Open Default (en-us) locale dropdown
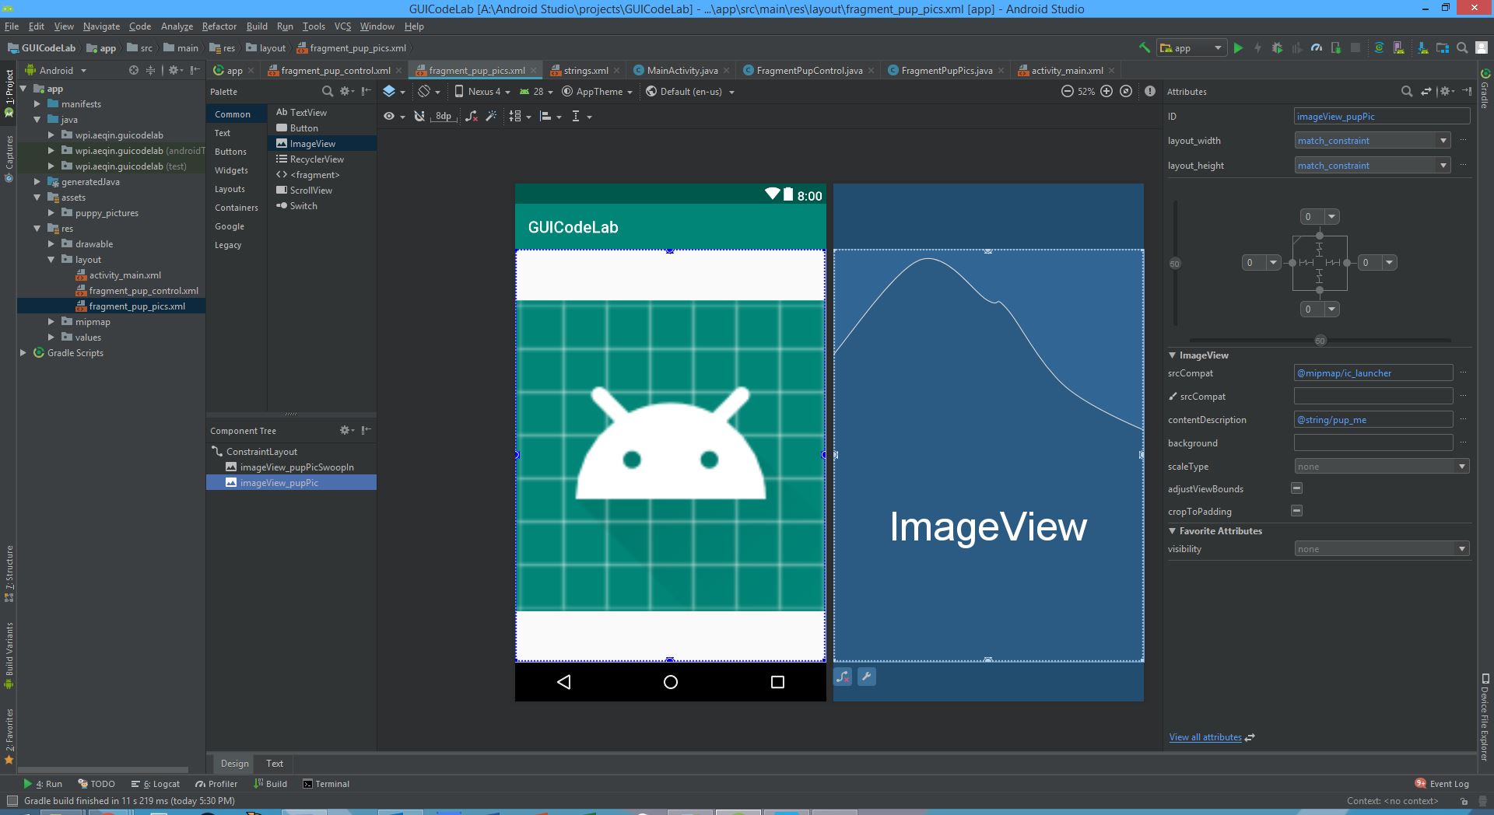This screenshot has height=815, width=1494. click(689, 91)
